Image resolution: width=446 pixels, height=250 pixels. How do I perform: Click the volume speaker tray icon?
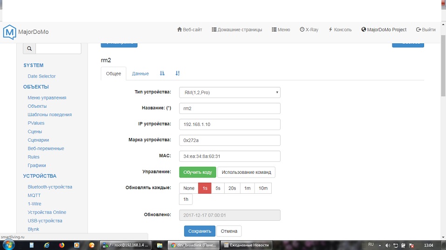387,245
